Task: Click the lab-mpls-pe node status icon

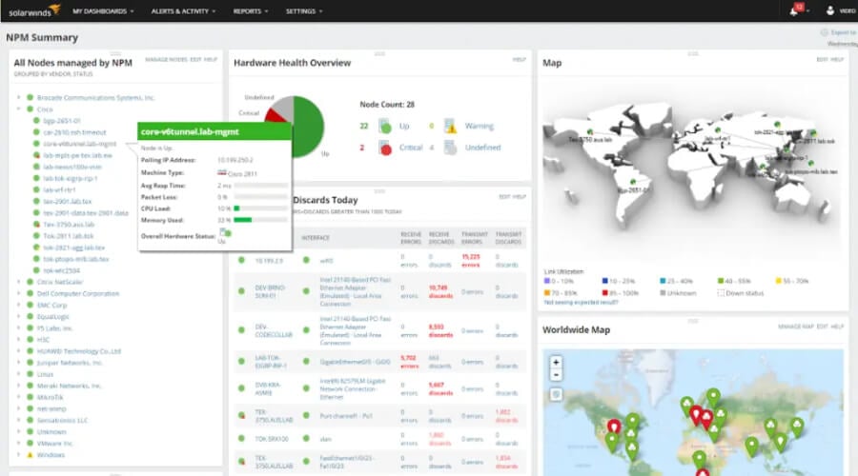Action: [36, 155]
